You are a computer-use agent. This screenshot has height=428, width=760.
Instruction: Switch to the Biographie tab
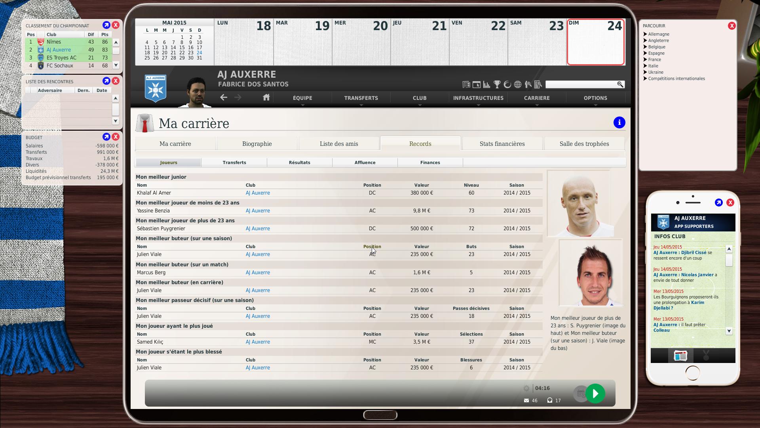[x=257, y=144]
